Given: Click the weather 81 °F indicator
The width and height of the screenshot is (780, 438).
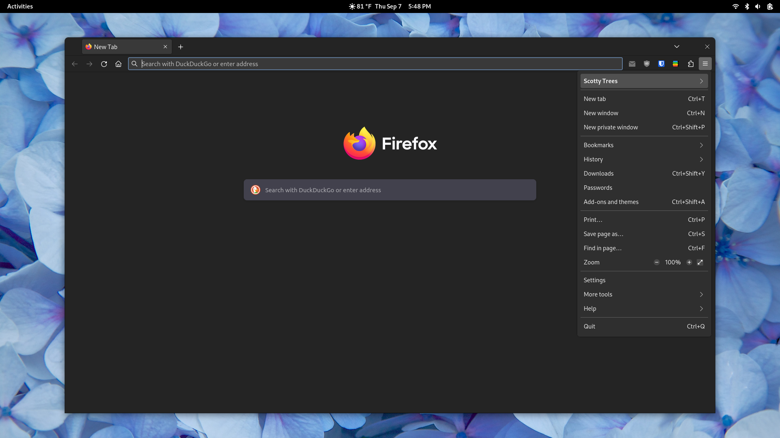Looking at the screenshot, I should (360, 6).
